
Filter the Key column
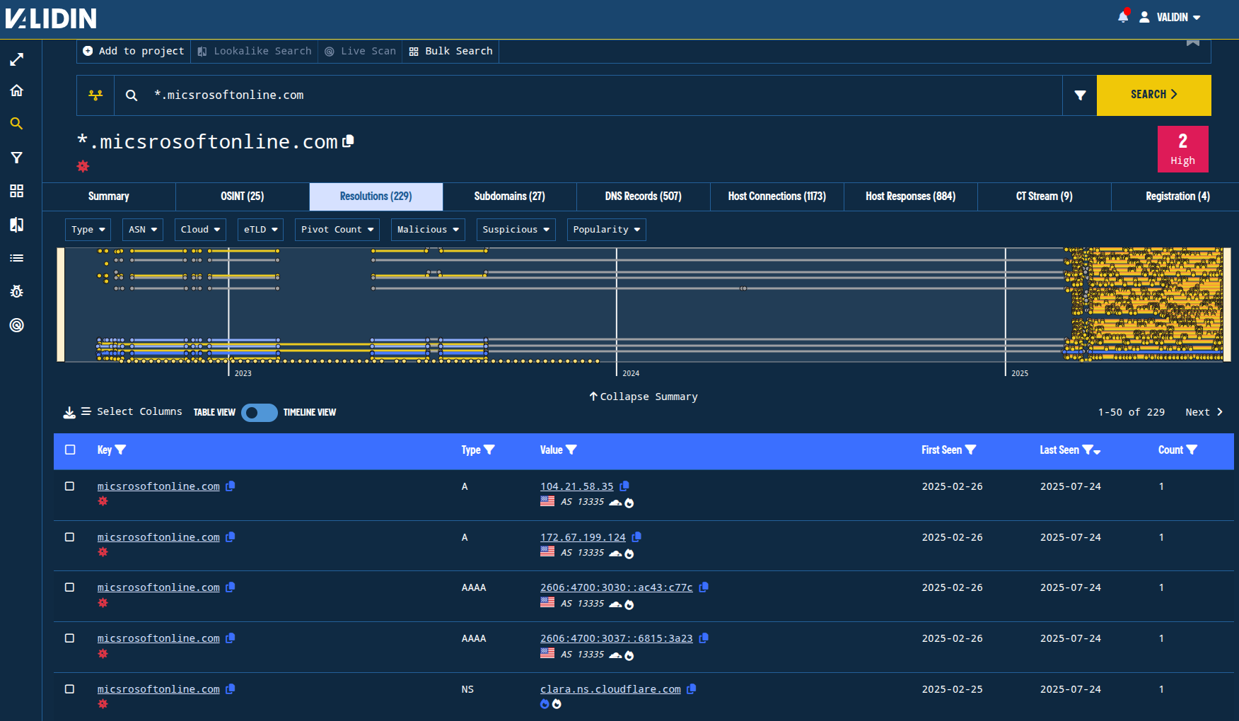[x=120, y=450]
